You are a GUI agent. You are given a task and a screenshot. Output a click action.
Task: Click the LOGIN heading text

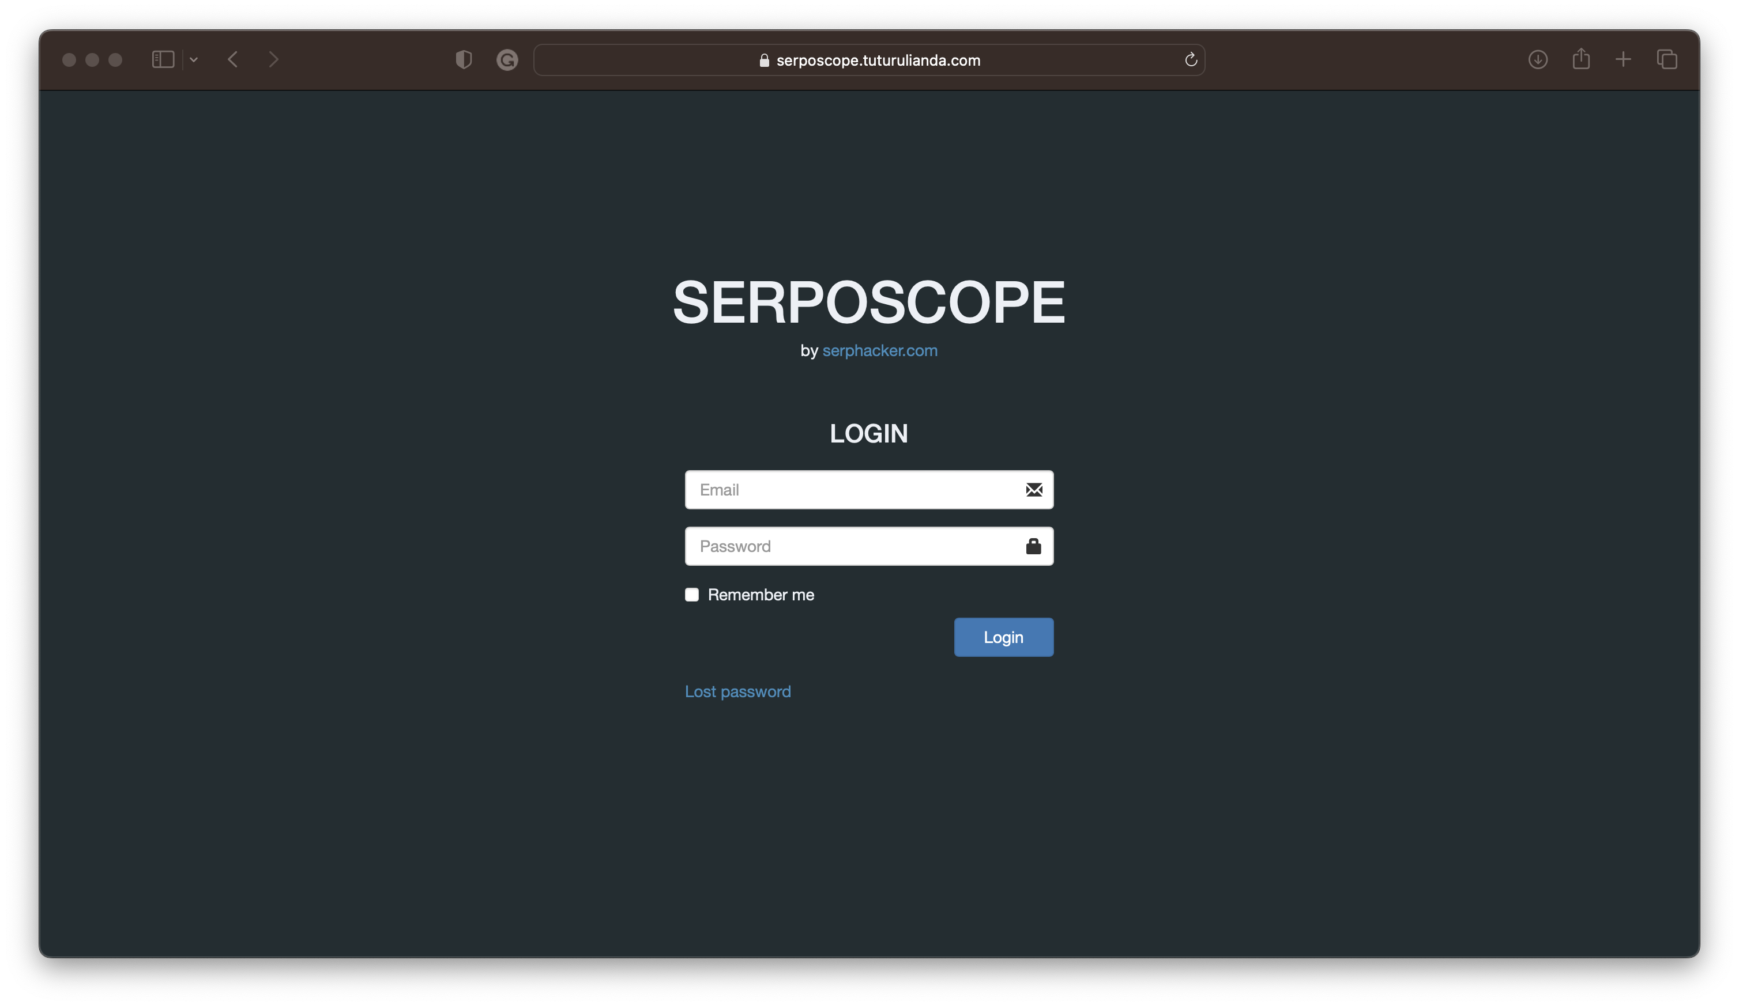pos(869,433)
